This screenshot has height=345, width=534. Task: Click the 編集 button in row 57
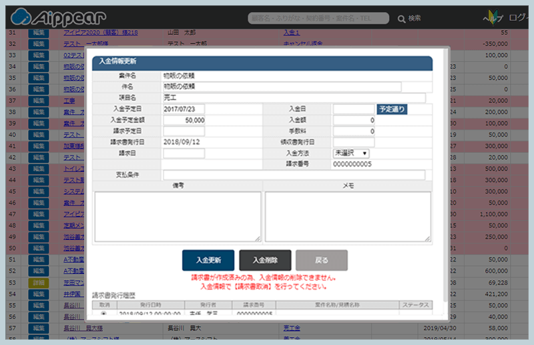pyautogui.click(x=39, y=328)
